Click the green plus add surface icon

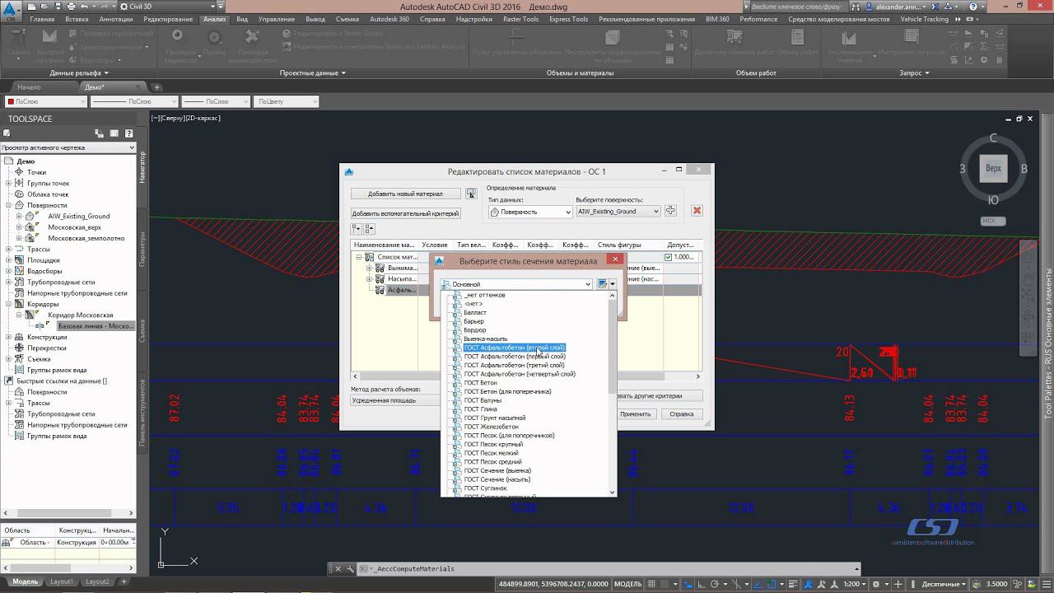(x=670, y=211)
